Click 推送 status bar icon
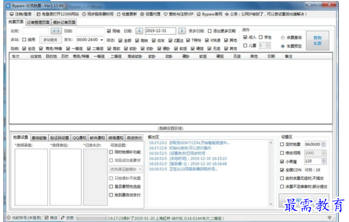The image size is (349, 222). pyautogui.click(x=46, y=218)
